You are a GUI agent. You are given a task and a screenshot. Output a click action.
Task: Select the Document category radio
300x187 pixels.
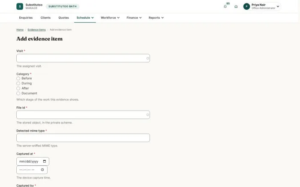(18, 93)
